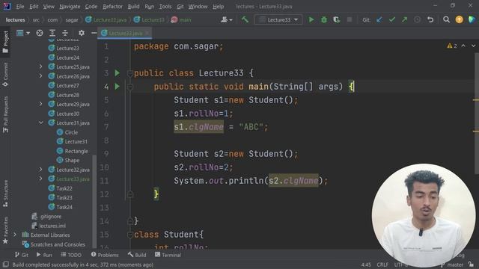The image size is (479, 269).
Task: Click the orange IDE update icon
Action: tap(459, 20)
